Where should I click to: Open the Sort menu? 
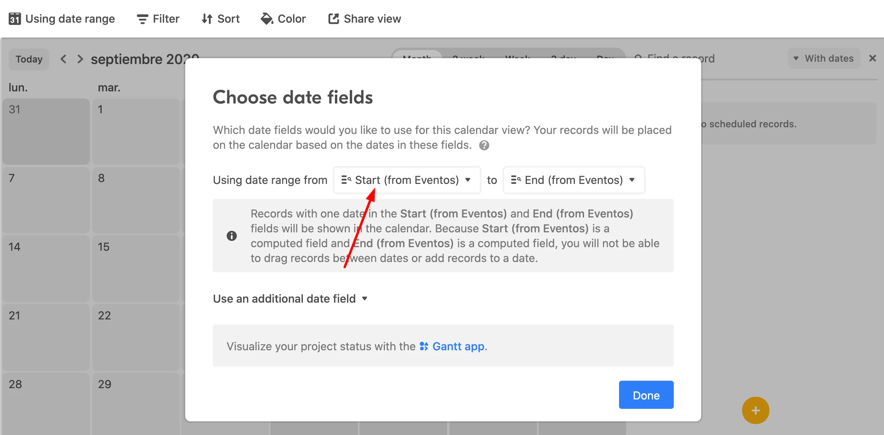(x=220, y=19)
